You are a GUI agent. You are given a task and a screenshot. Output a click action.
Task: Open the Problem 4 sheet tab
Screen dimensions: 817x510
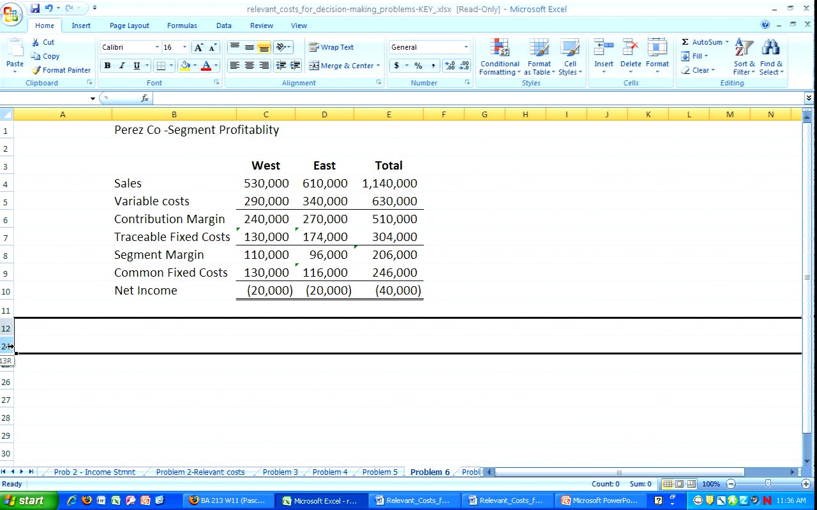330,472
